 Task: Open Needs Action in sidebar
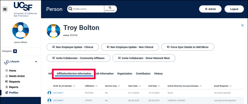(x=17, y=76)
